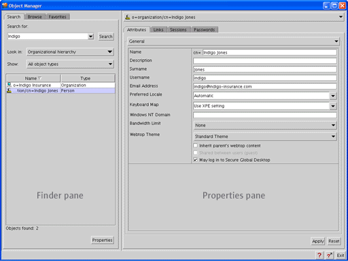Click the Apply button
Image resolution: width=348 pixels, height=261 pixels.
tap(318, 241)
